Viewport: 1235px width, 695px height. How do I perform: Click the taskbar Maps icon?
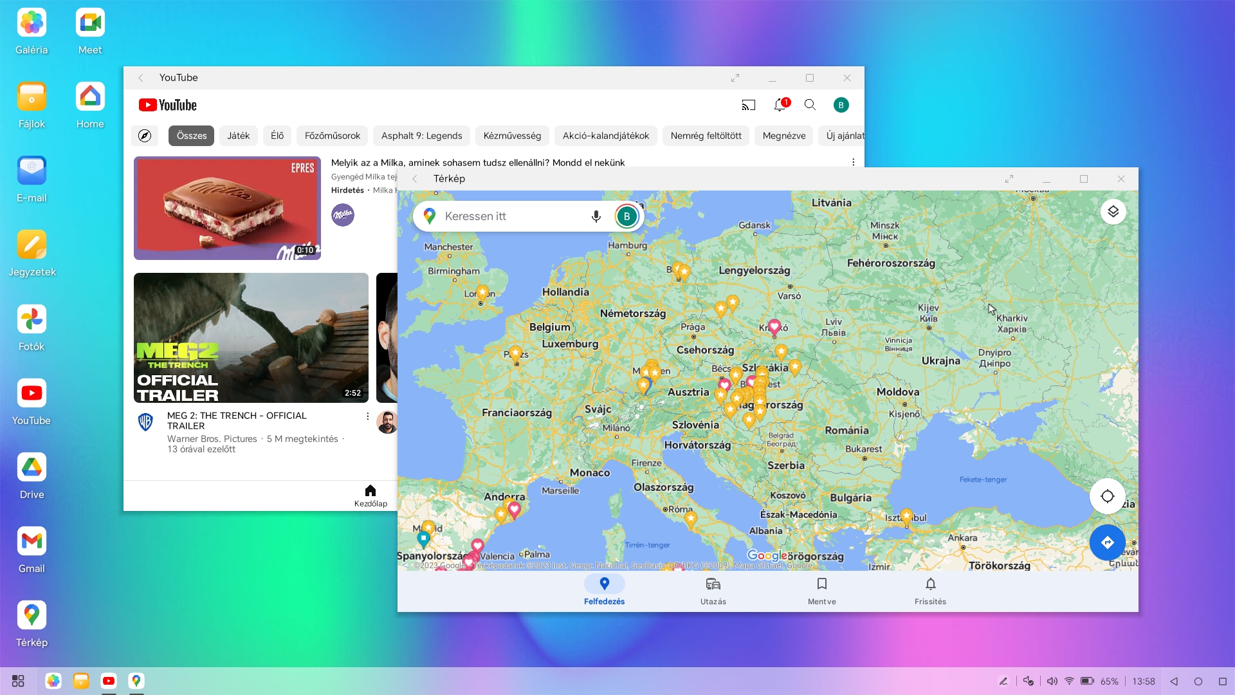click(x=136, y=681)
